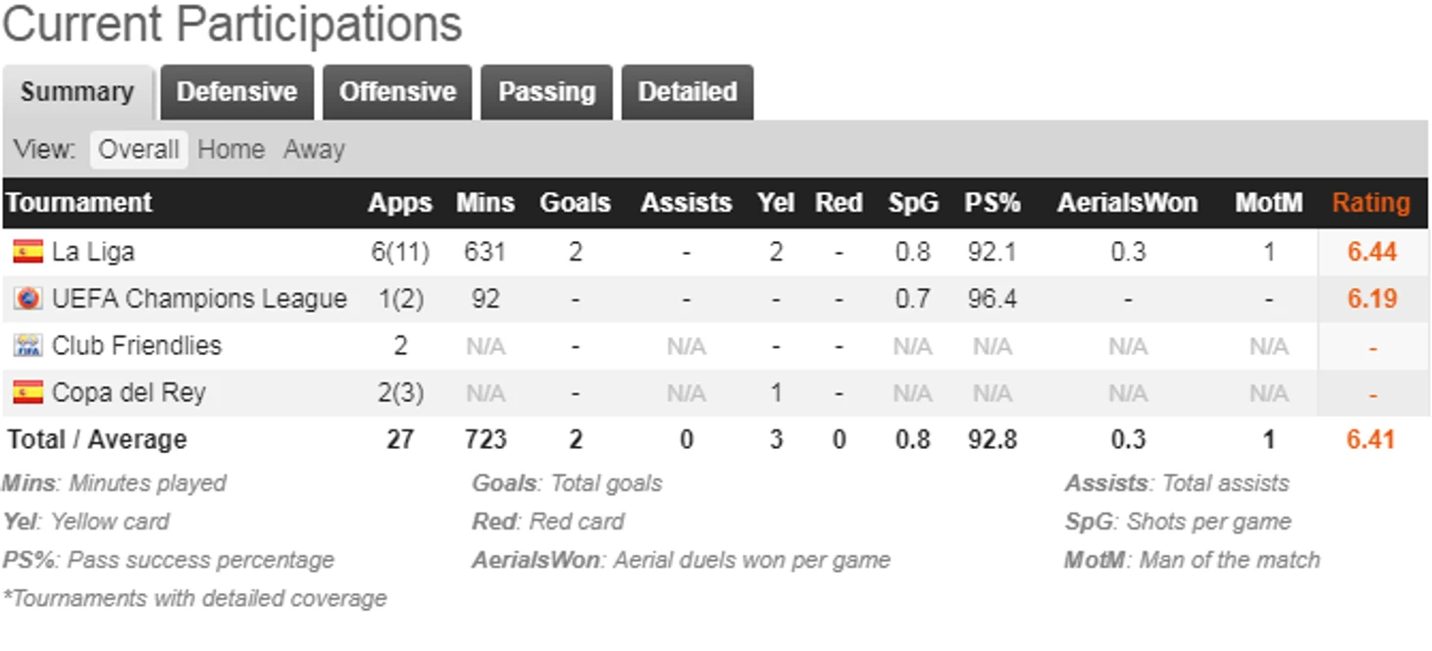Screen dimensions: 1432x651
Task: Set view to Overall
Action: click(x=138, y=150)
